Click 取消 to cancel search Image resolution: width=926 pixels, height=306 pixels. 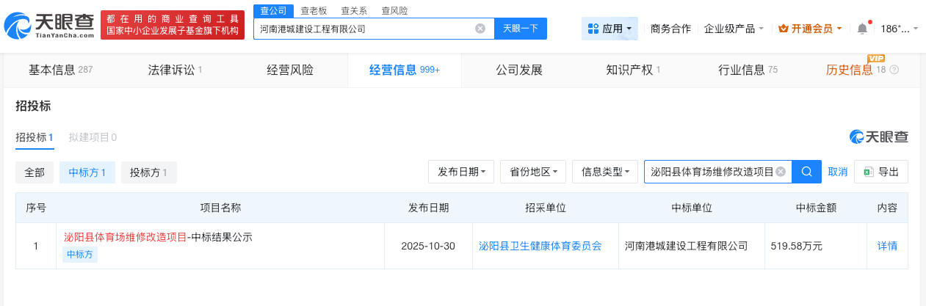pyautogui.click(x=838, y=172)
